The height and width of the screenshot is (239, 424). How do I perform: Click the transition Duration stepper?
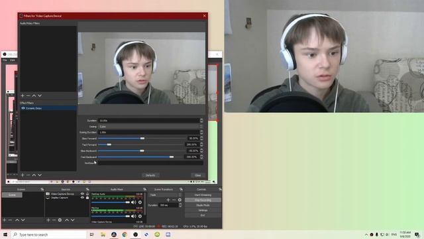click(180, 205)
